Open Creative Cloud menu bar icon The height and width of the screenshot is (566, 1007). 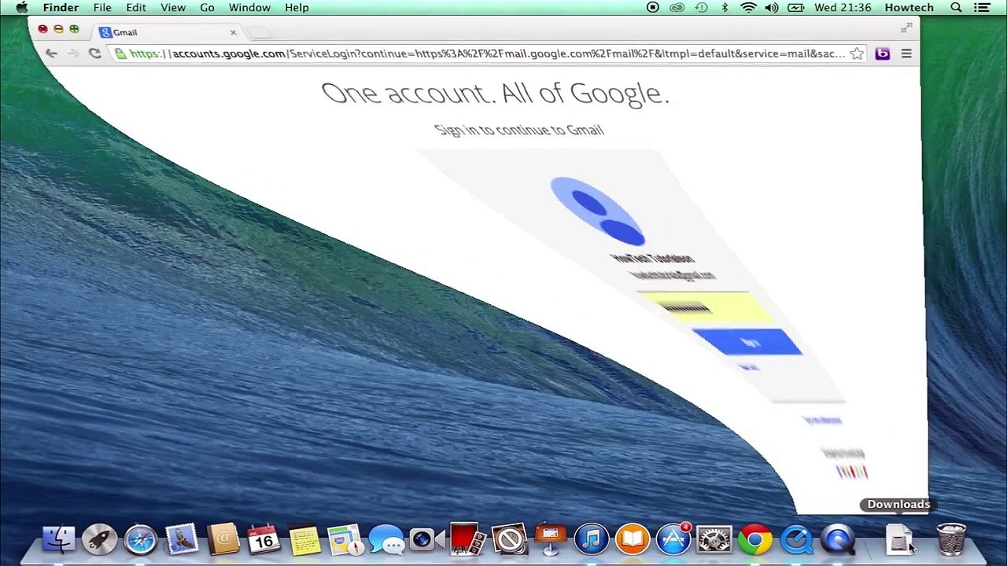click(x=677, y=8)
